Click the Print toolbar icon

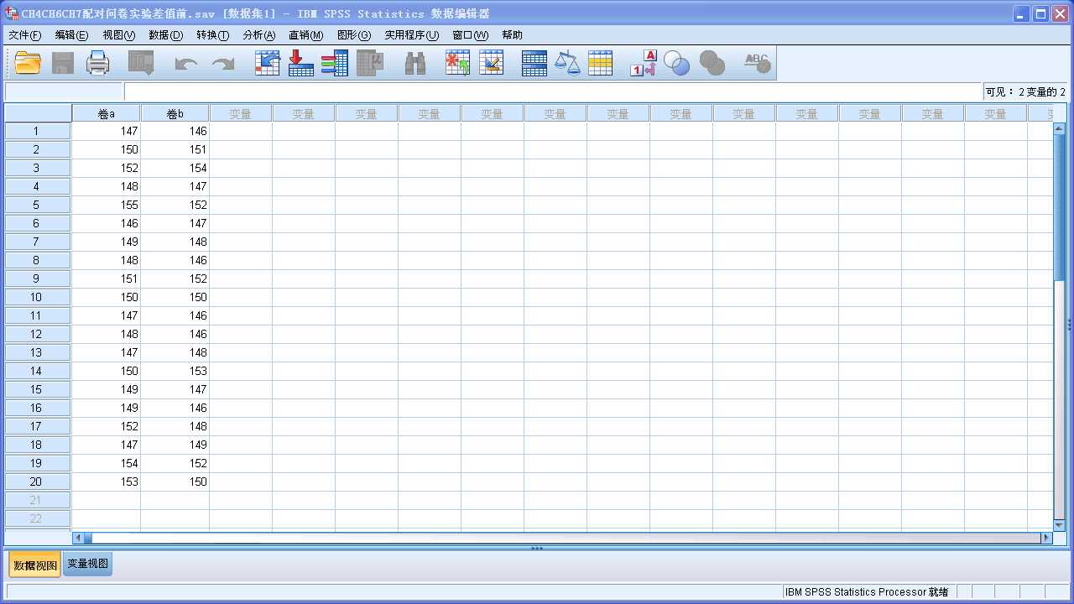coord(98,63)
